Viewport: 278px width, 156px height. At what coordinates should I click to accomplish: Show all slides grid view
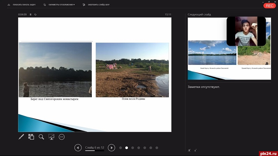click(x=31, y=137)
